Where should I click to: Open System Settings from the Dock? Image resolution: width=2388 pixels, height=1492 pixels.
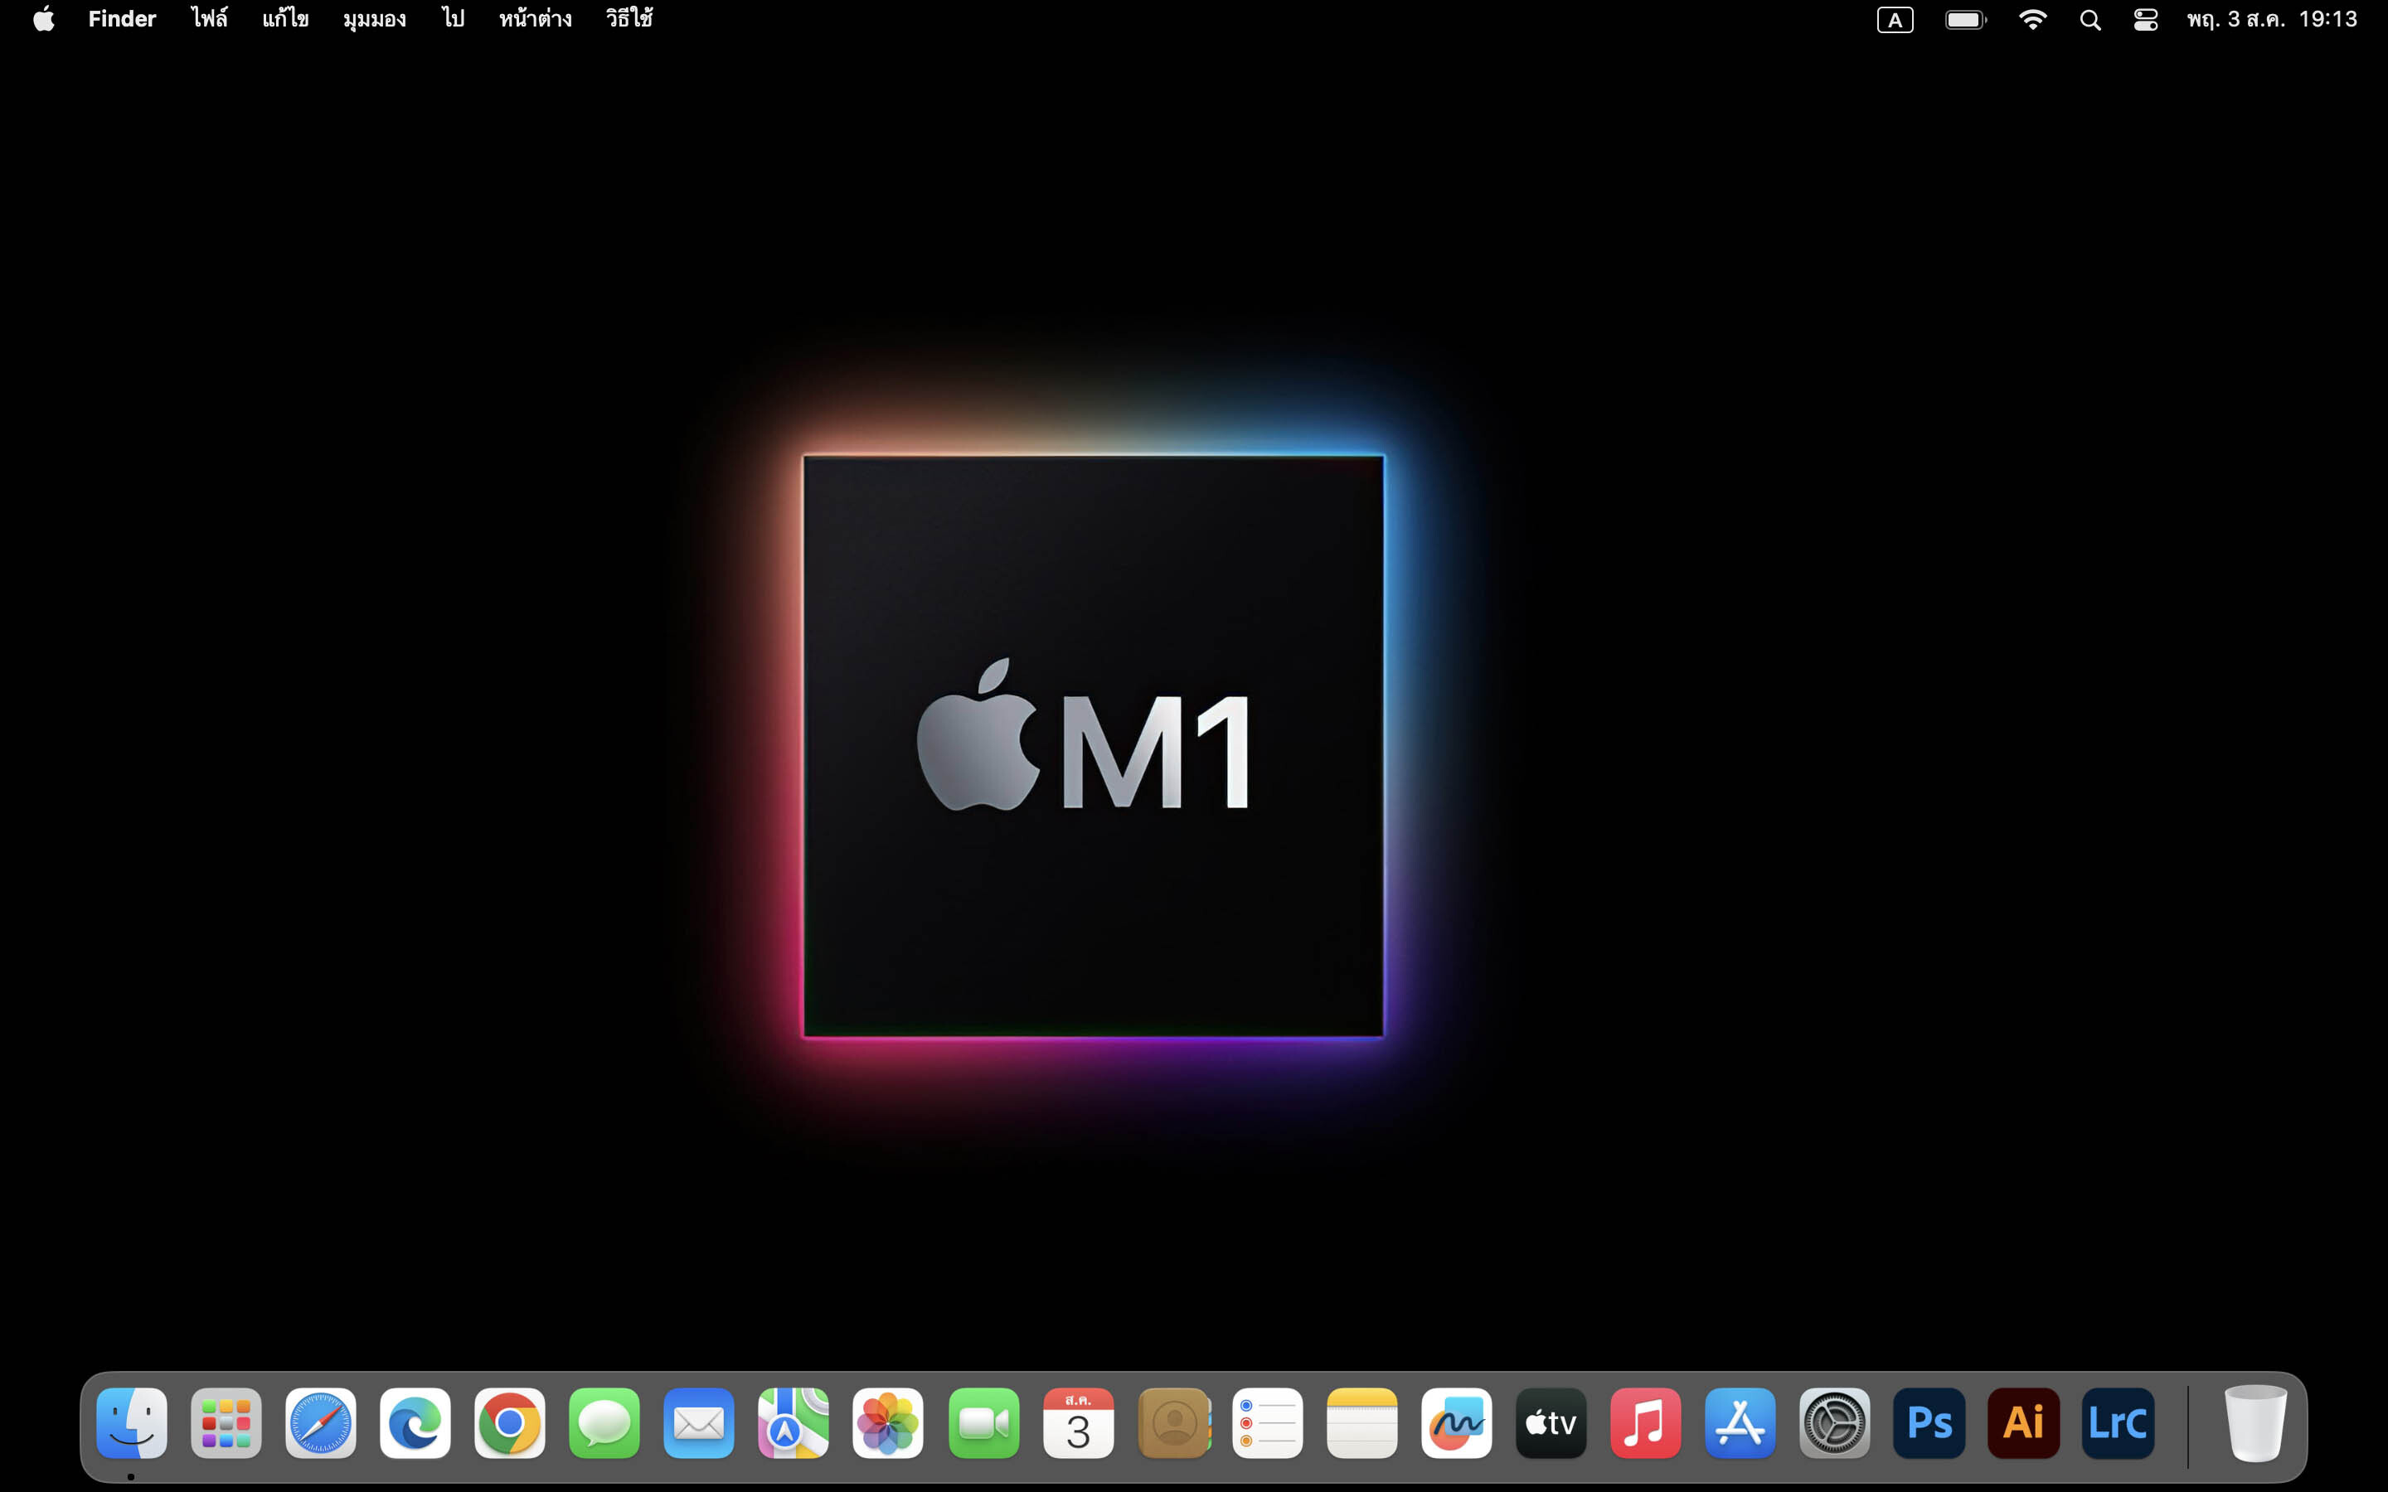tap(1834, 1423)
